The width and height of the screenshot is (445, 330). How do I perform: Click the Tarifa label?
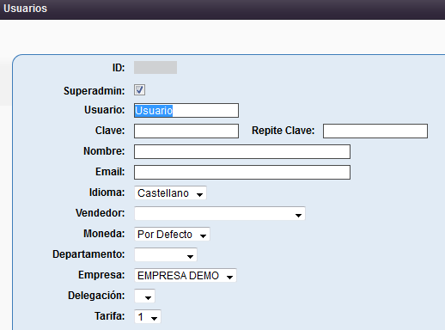click(x=110, y=316)
